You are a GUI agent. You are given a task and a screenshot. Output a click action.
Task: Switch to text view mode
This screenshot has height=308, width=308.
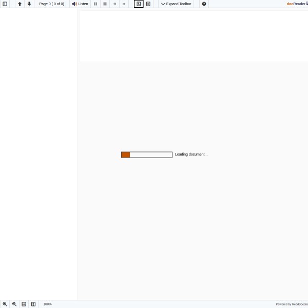pos(148,4)
